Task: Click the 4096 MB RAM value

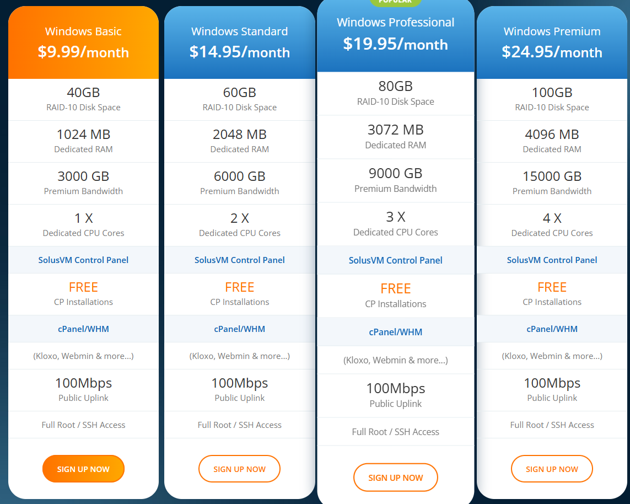Action: click(x=552, y=134)
